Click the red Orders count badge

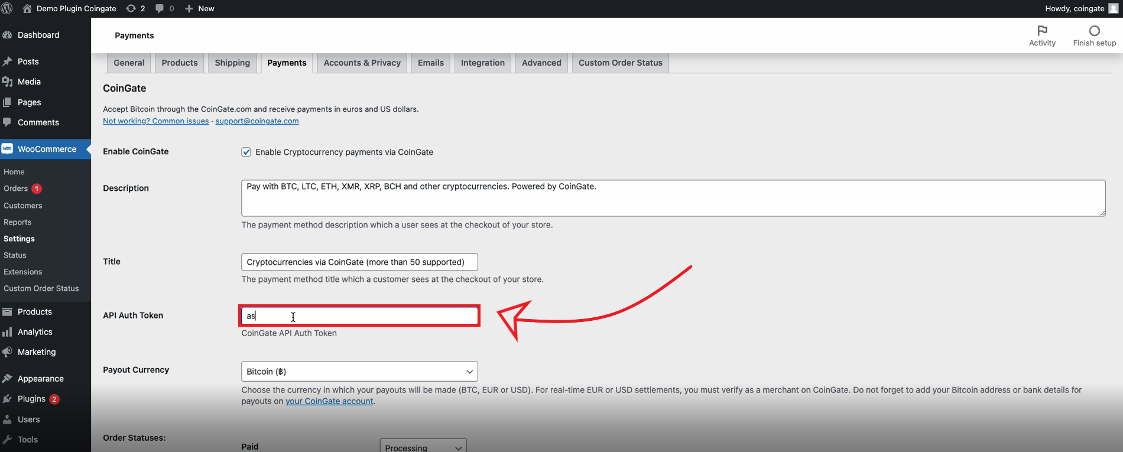point(37,188)
